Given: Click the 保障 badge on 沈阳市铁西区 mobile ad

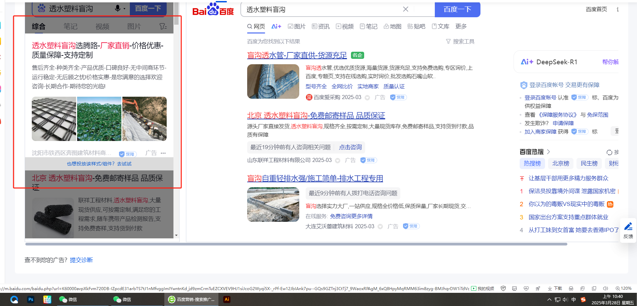Looking at the screenshot, I should click(x=128, y=154).
